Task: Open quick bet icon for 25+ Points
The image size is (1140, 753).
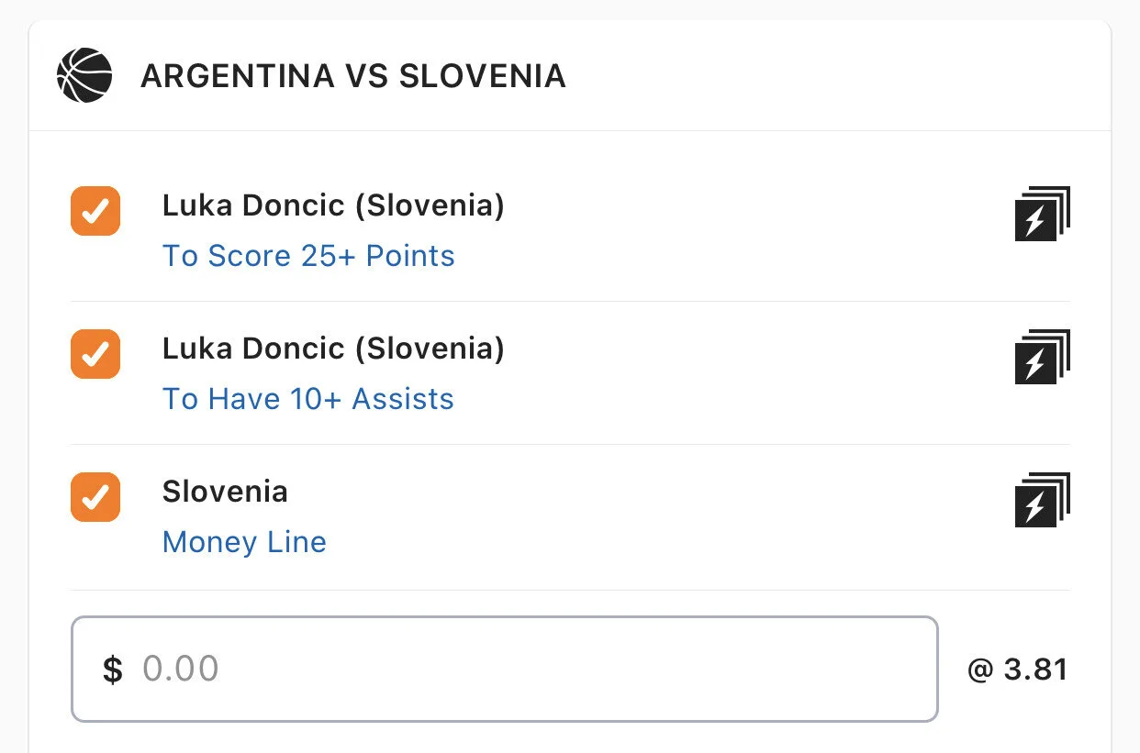Action: tap(1042, 214)
